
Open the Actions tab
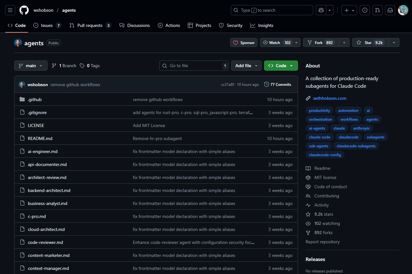169,25
